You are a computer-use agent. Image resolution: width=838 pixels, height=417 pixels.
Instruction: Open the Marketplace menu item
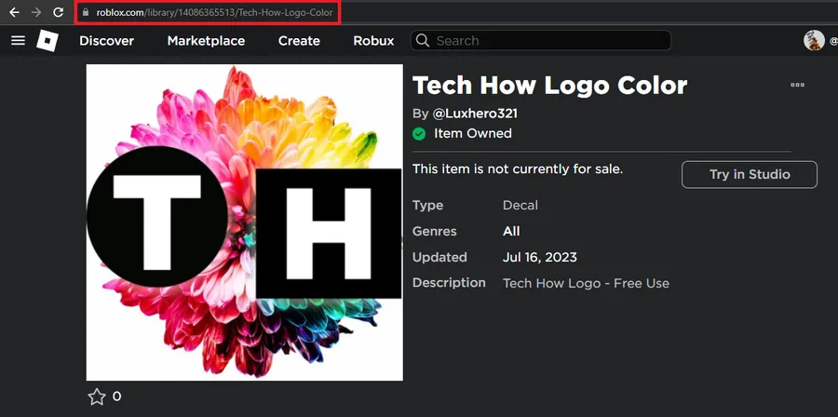tap(207, 41)
